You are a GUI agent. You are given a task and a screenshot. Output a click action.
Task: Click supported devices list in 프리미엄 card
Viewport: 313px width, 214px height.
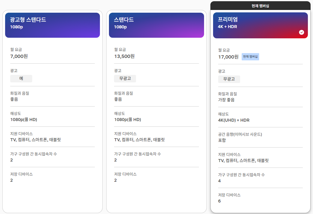point(243,161)
